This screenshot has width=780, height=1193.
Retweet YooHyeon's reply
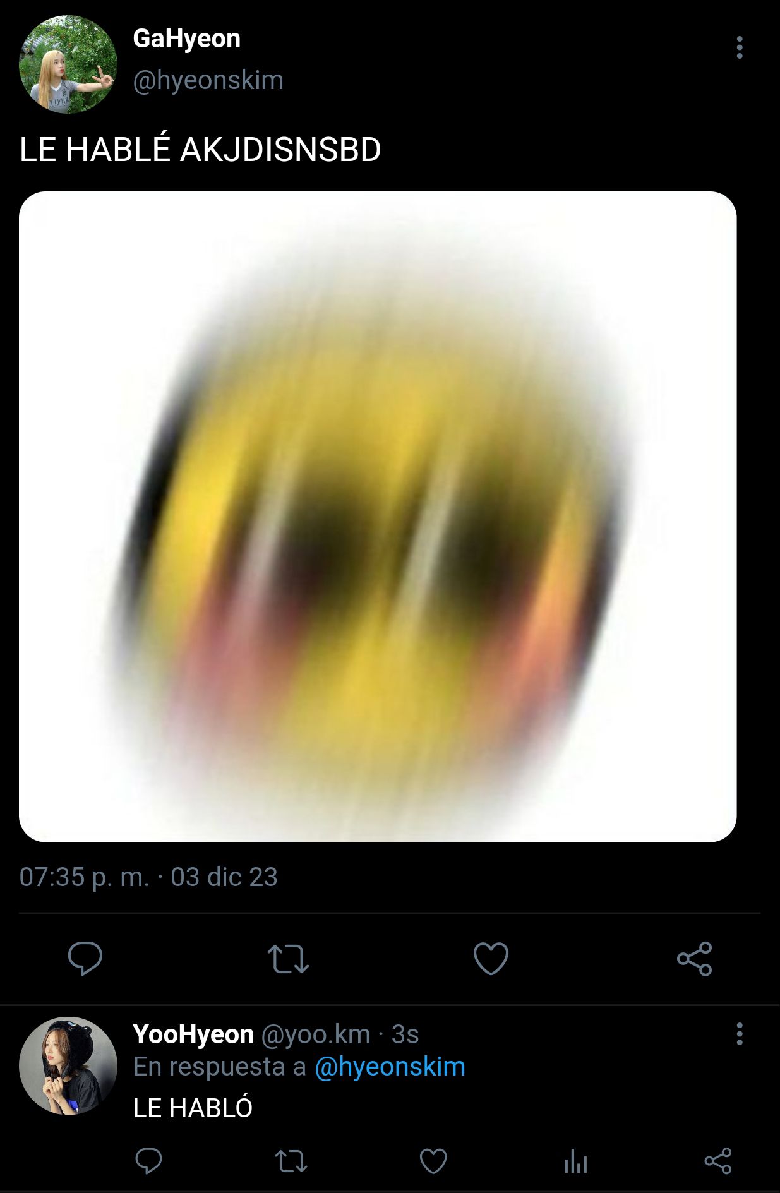click(x=291, y=1161)
